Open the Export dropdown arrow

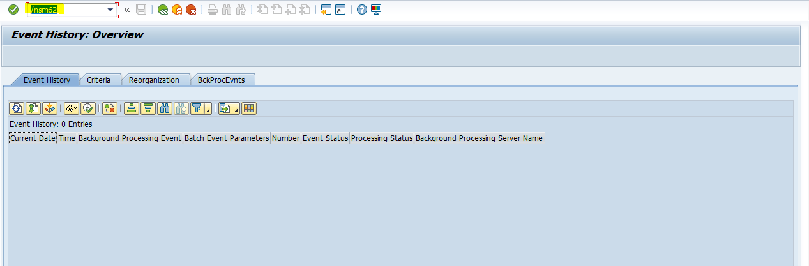(236, 110)
